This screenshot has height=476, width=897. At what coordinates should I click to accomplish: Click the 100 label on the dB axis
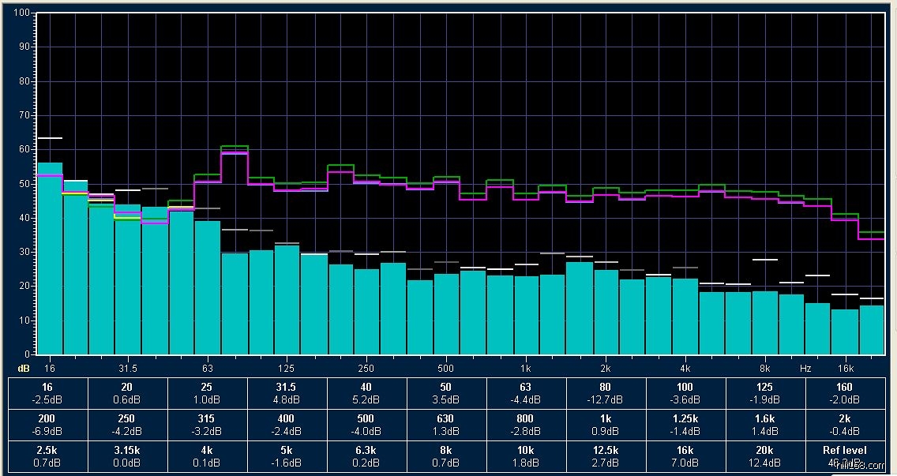pyautogui.click(x=21, y=13)
